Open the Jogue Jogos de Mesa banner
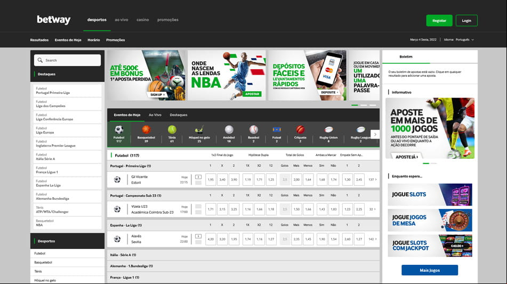The image size is (507, 284). coord(430,220)
